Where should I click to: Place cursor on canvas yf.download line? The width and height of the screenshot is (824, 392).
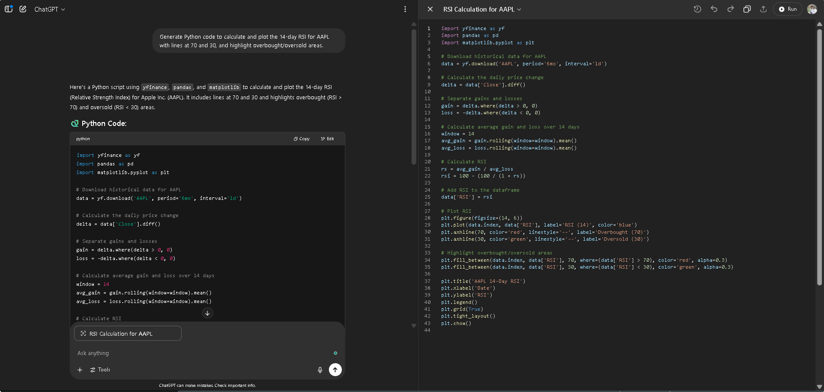[524, 64]
